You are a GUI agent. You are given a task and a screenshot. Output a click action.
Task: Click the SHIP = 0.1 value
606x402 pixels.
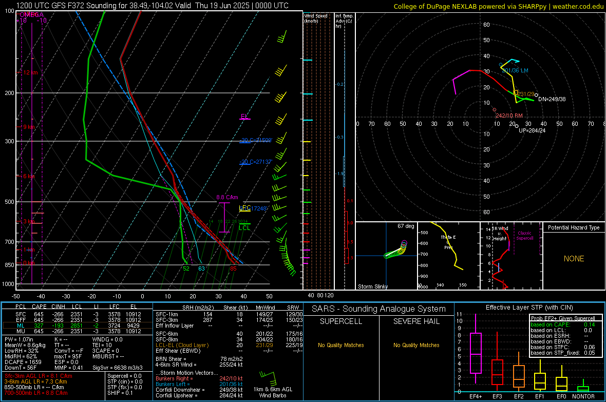tap(120, 393)
